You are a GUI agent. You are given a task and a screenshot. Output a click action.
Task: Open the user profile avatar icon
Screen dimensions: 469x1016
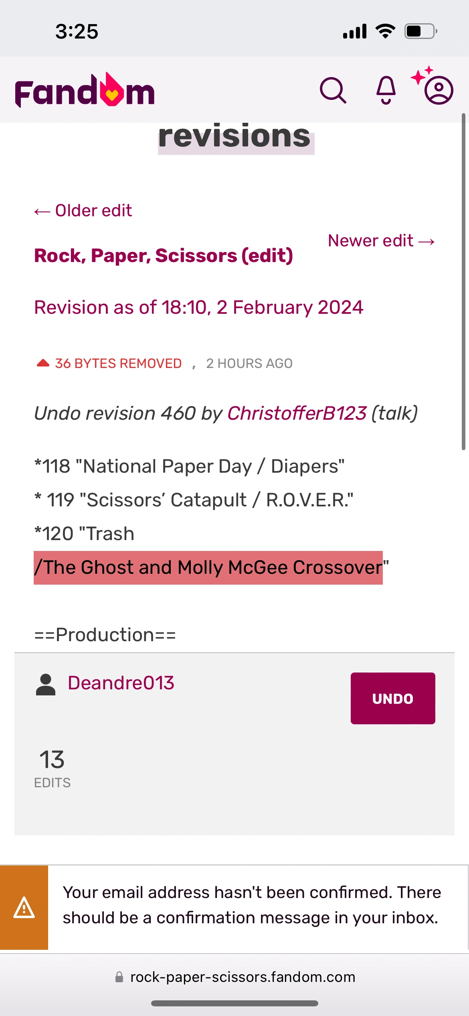pos(439,90)
